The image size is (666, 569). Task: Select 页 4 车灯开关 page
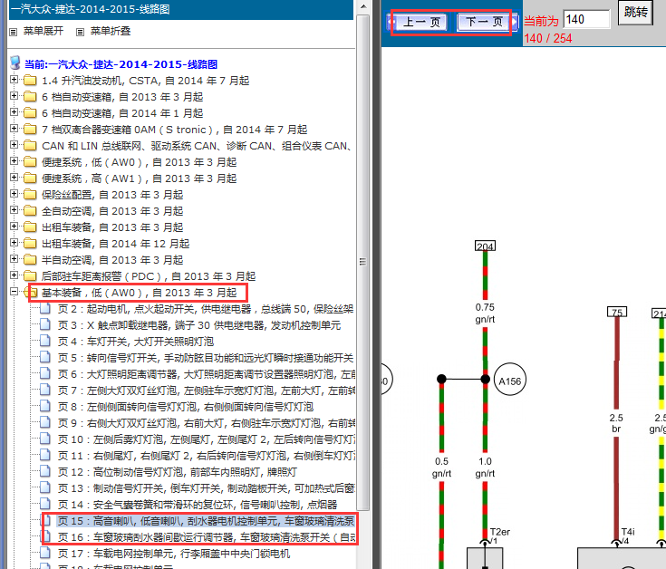(136, 342)
